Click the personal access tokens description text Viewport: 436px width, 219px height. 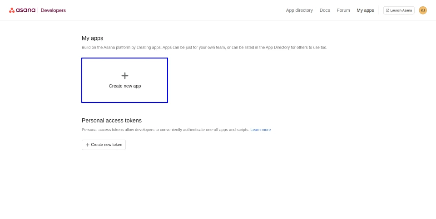[x=165, y=130]
